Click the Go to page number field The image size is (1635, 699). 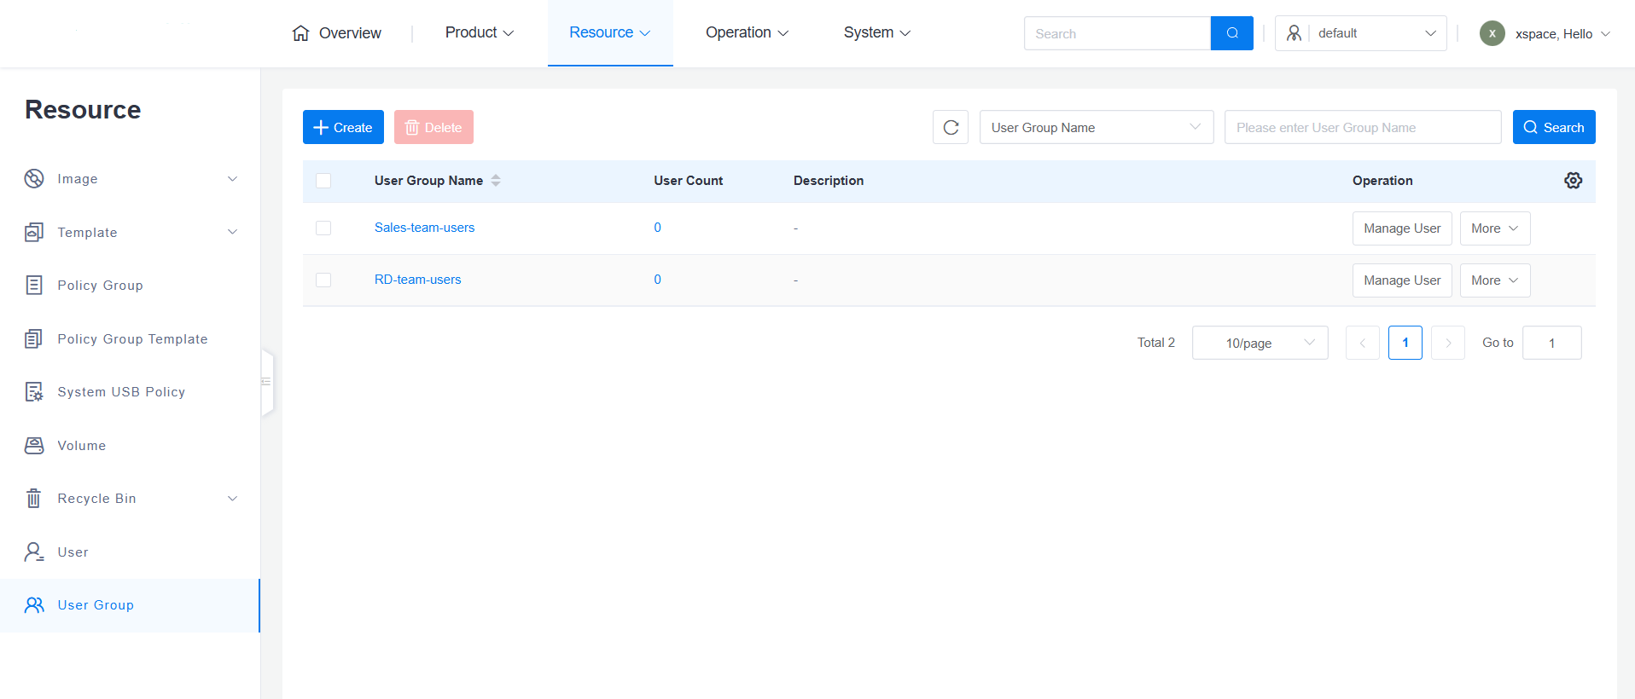pos(1551,343)
